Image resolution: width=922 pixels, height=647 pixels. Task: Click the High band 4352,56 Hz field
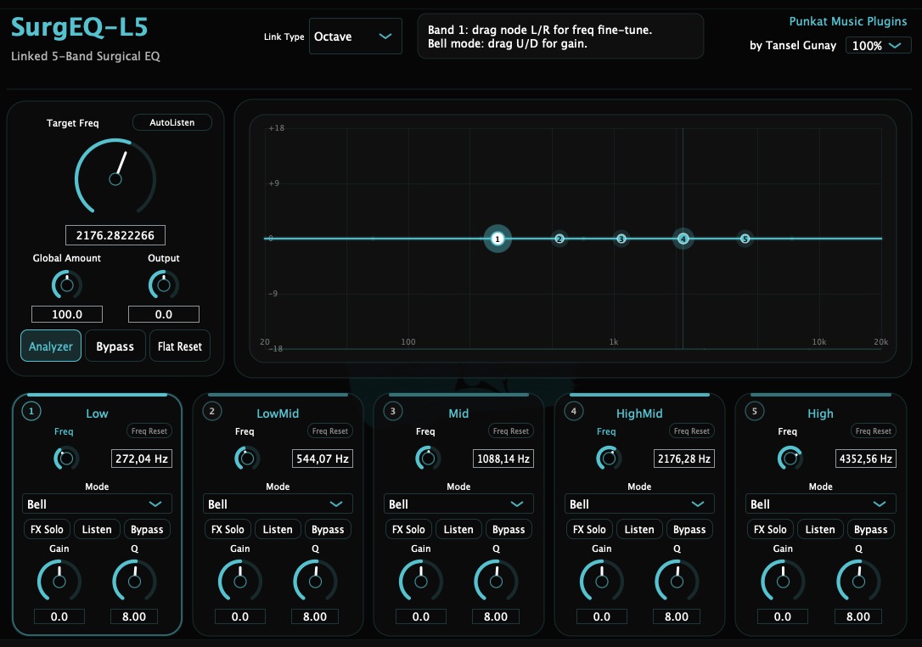point(866,459)
